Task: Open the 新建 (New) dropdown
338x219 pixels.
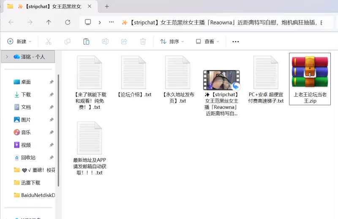Action: coord(19,41)
